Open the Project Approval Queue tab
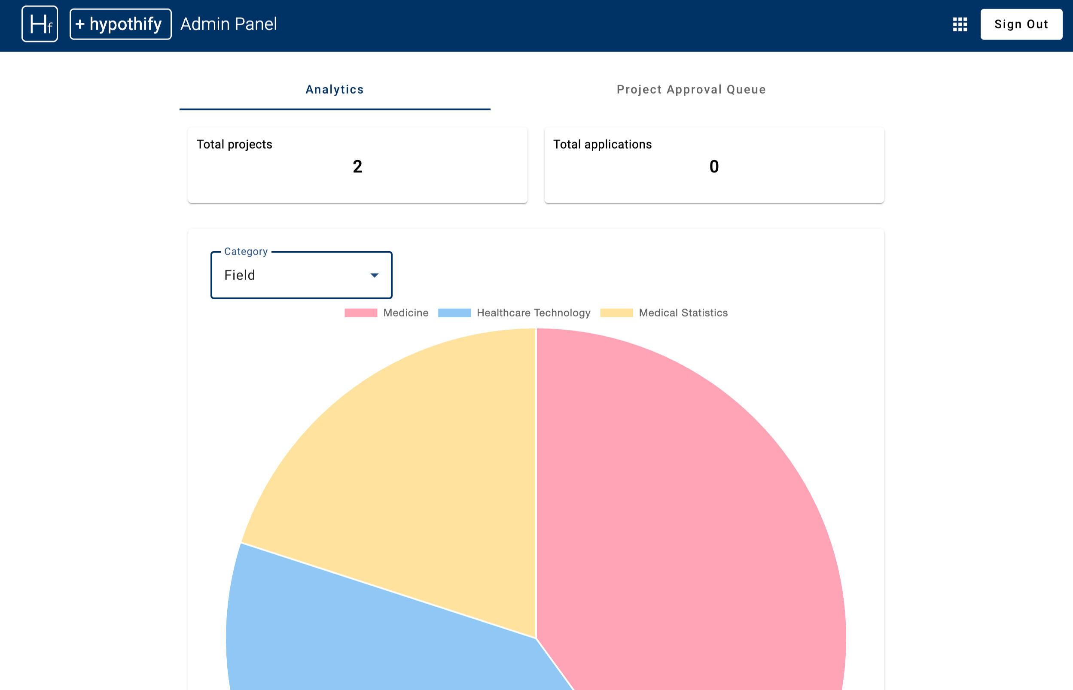Viewport: 1073px width, 690px height. 691,90
